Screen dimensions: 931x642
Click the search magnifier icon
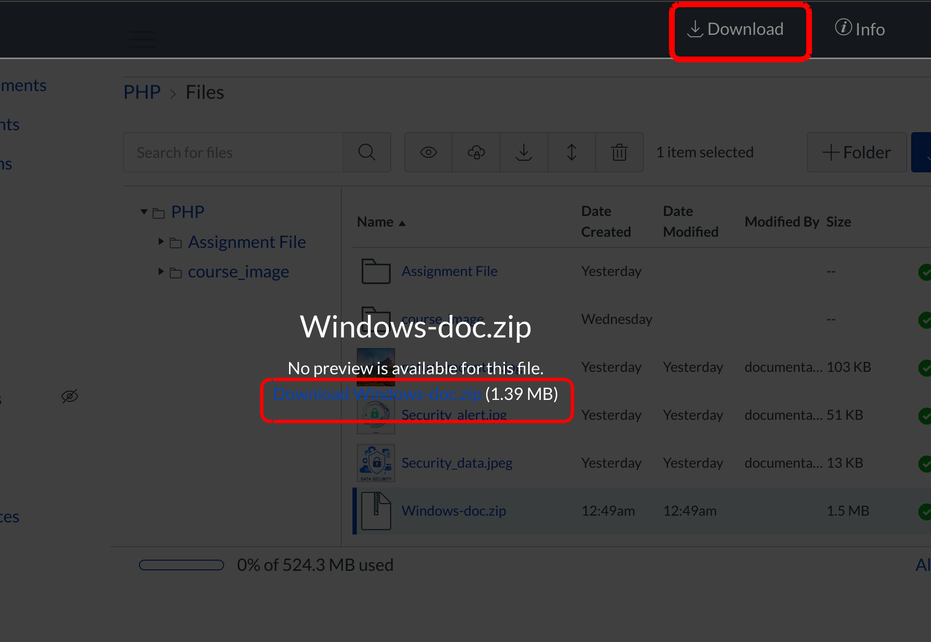click(x=366, y=153)
